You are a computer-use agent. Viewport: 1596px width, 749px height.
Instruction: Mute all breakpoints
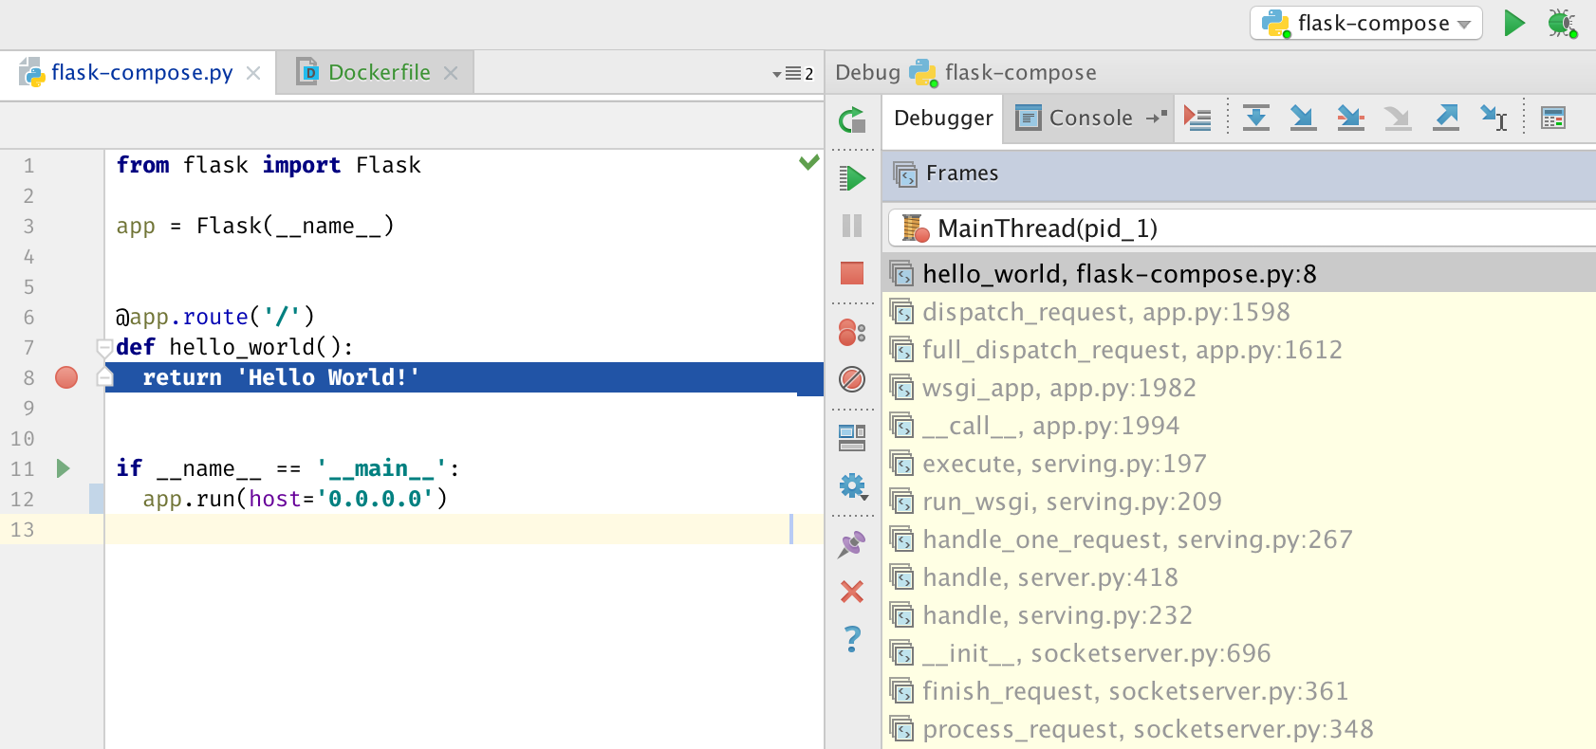click(x=852, y=379)
